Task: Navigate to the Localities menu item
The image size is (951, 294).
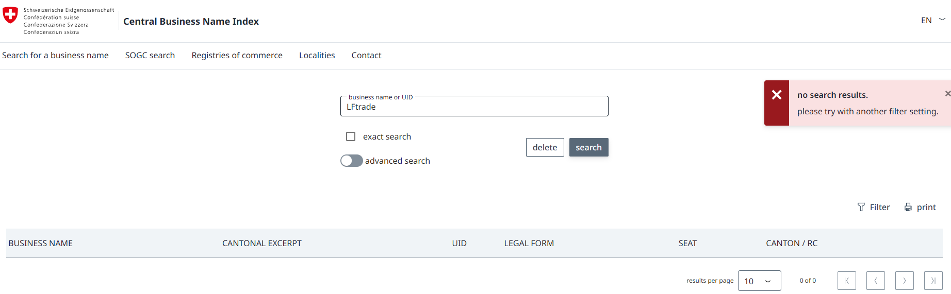Action: [317, 55]
